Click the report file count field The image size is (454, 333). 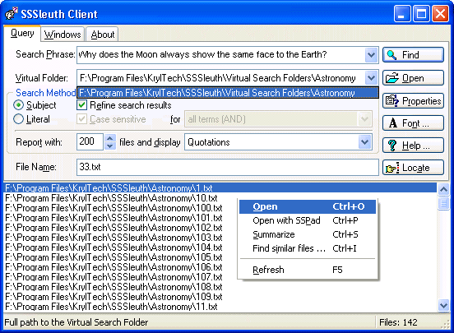90,142
